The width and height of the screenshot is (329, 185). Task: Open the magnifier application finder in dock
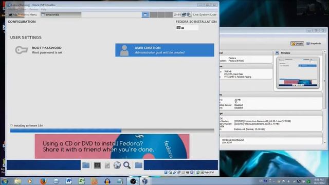coord(127,165)
